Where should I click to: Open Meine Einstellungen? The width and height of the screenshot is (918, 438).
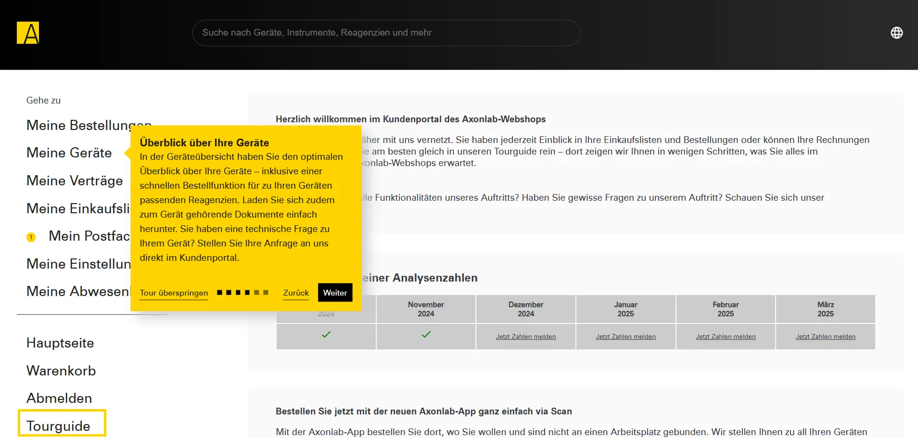78,264
